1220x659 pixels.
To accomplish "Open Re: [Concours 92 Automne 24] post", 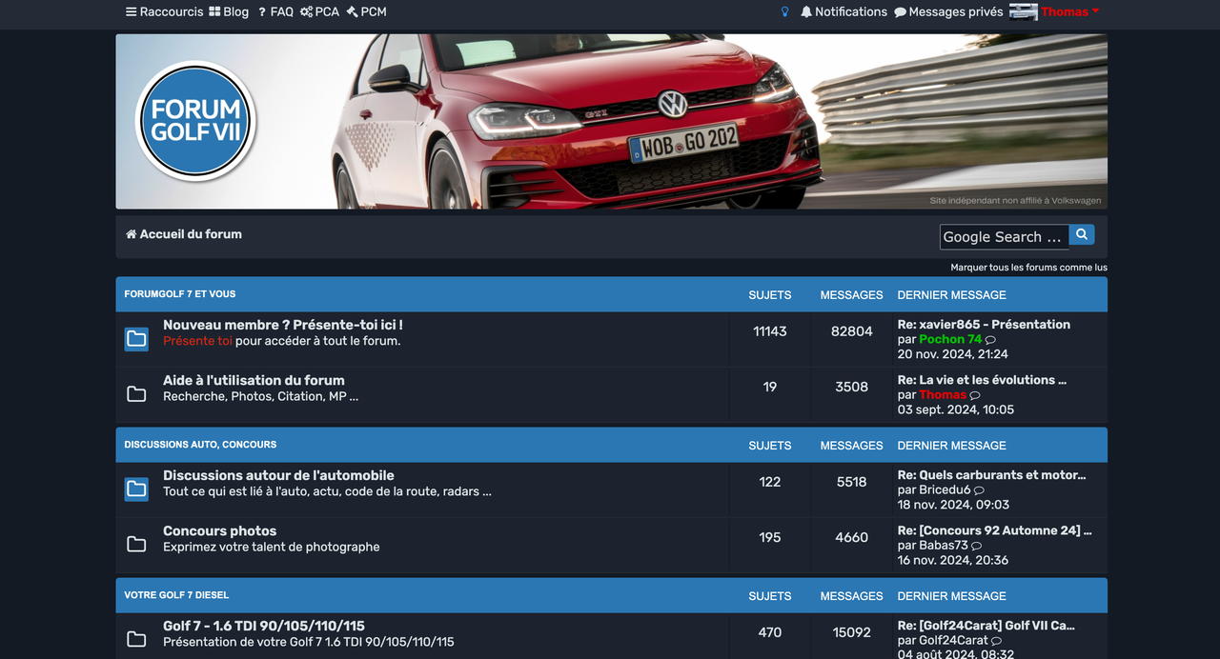I will (x=995, y=530).
